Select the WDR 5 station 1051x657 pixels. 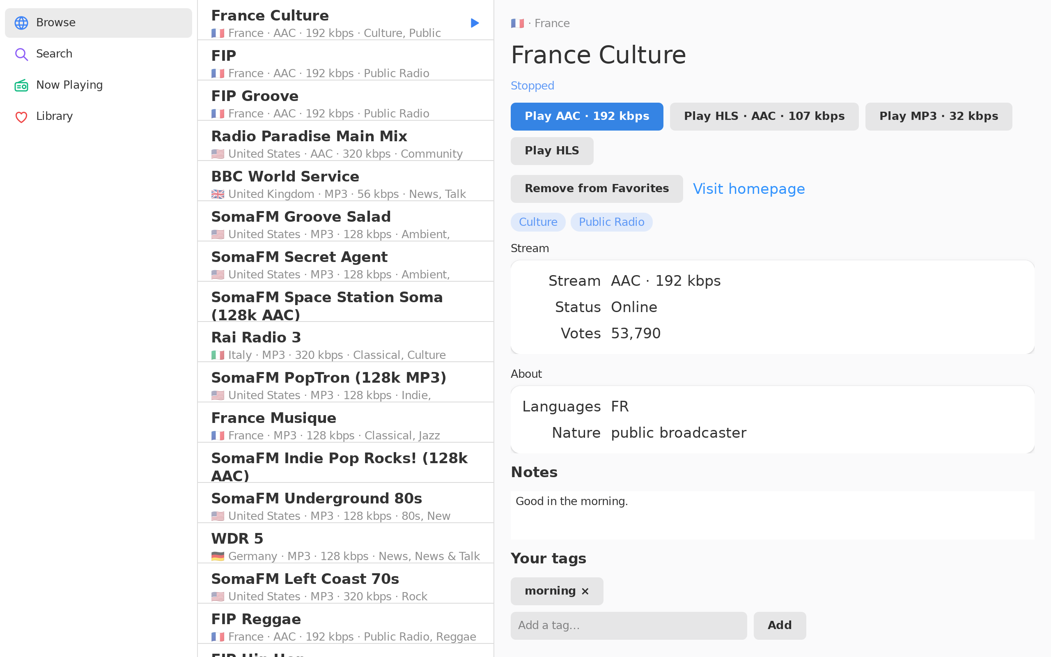coord(346,543)
